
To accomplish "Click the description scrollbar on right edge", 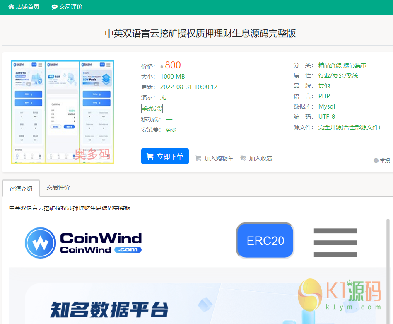I will click(388, 271).
